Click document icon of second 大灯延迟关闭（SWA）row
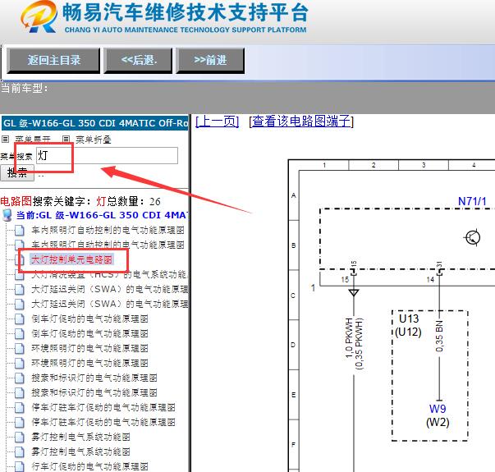Viewport: 495px width, 472px height. coord(20,304)
